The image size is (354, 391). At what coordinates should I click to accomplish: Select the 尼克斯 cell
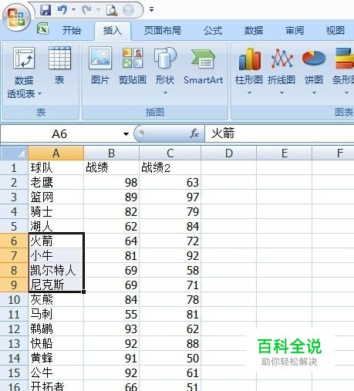[x=56, y=285]
